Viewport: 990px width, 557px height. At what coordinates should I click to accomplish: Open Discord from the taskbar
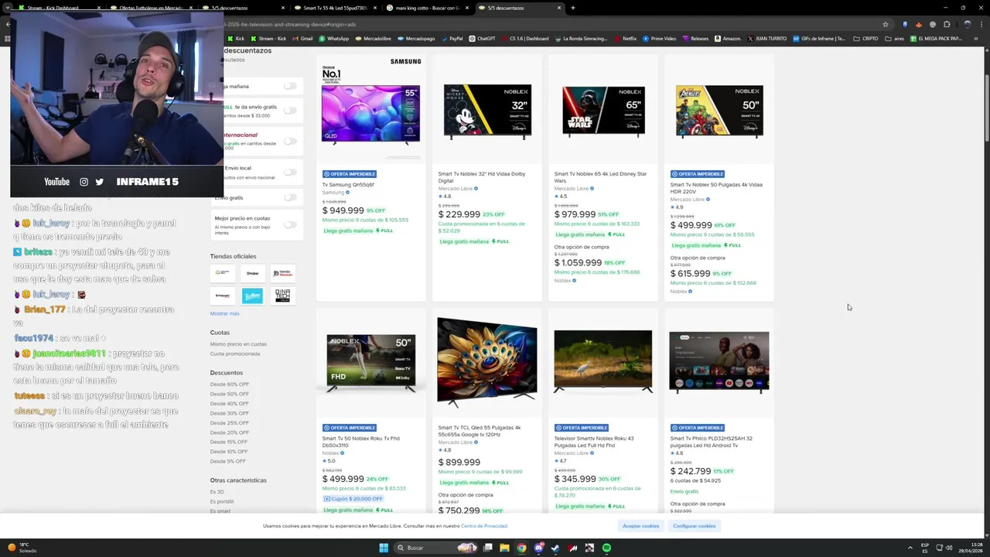tap(538, 548)
